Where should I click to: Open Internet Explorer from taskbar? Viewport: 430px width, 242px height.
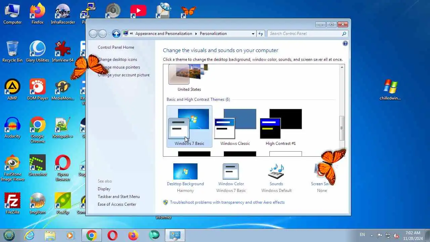[x=29, y=235]
